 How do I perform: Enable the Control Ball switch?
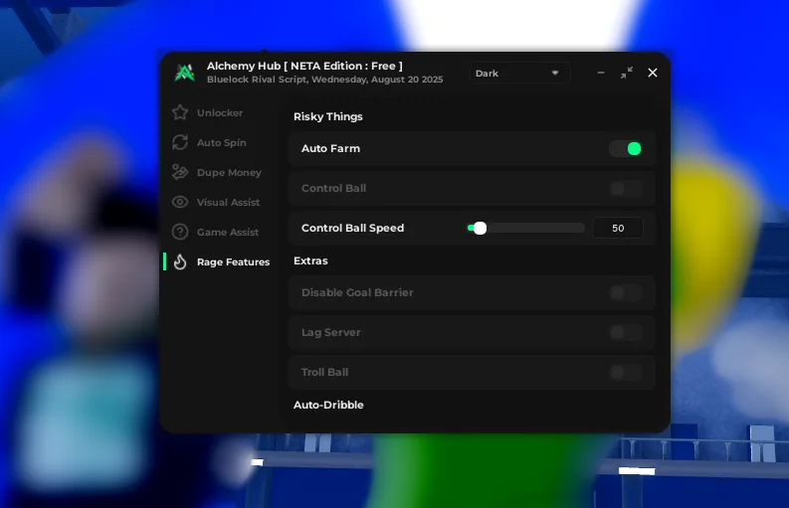(x=626, y=189)
